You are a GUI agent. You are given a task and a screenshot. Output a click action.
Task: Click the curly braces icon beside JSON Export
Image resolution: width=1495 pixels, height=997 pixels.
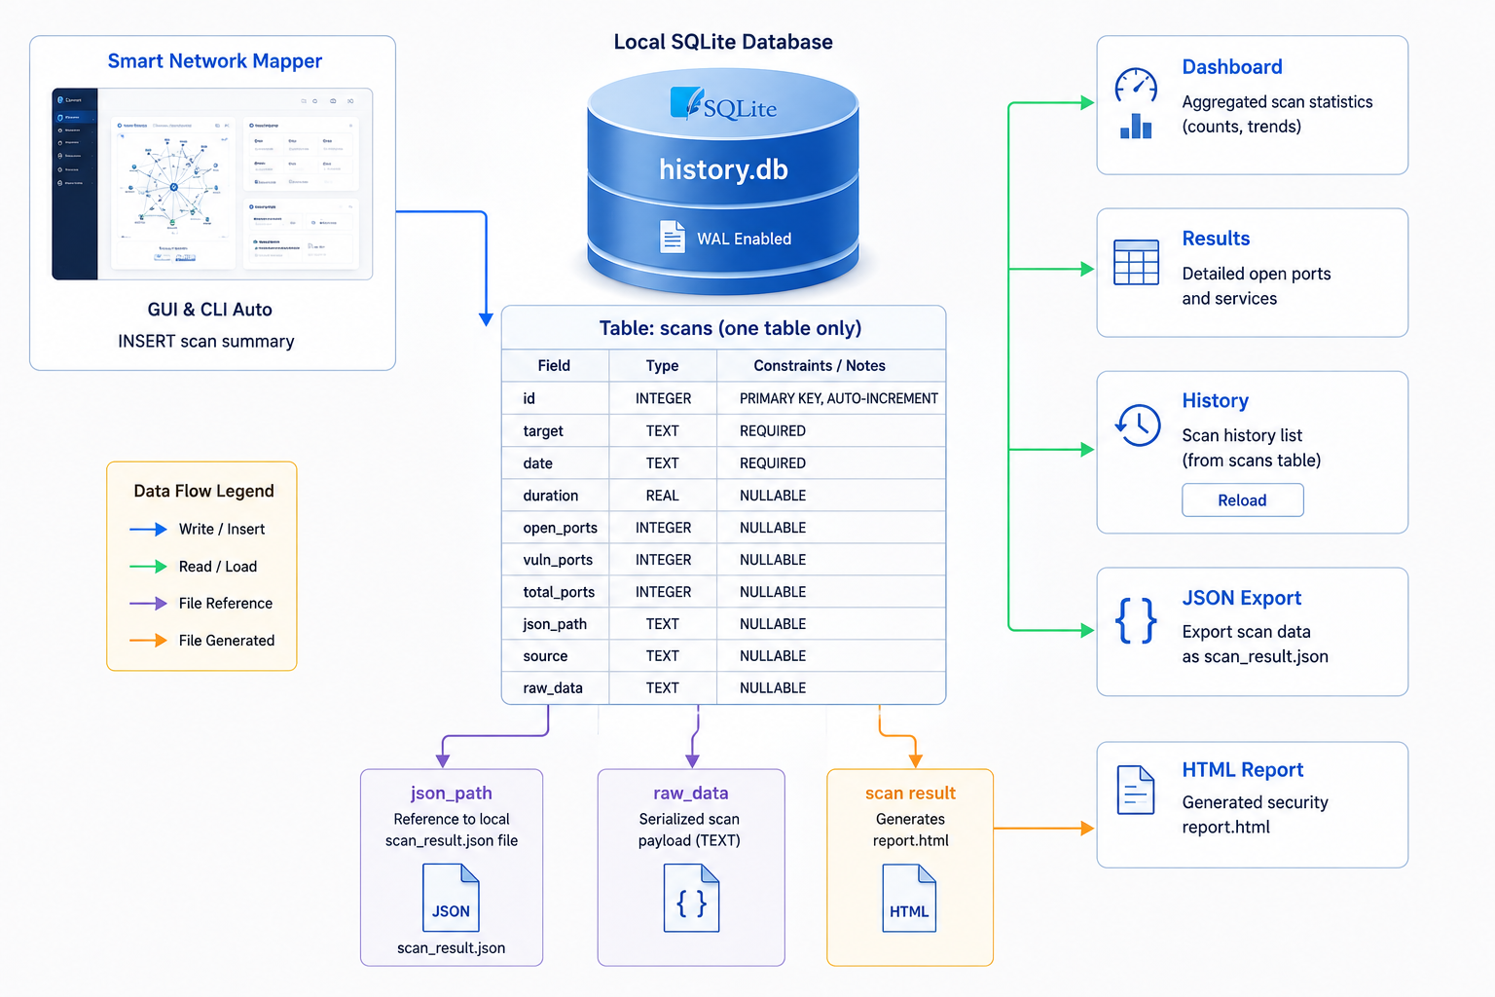[x=1136, y=620]
